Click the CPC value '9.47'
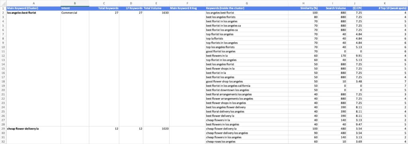This screenshot has width=408, height=144. [354, 124]
